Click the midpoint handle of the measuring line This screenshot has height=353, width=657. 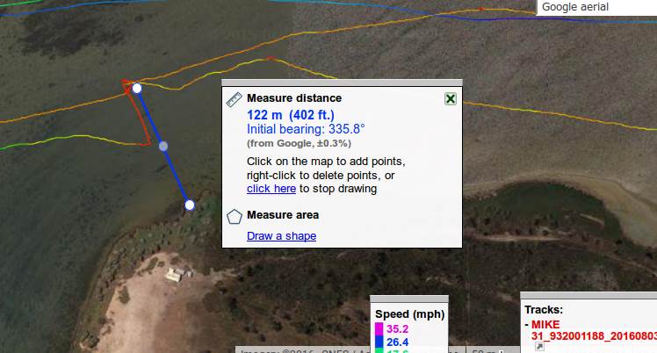[x=163, y=146]
